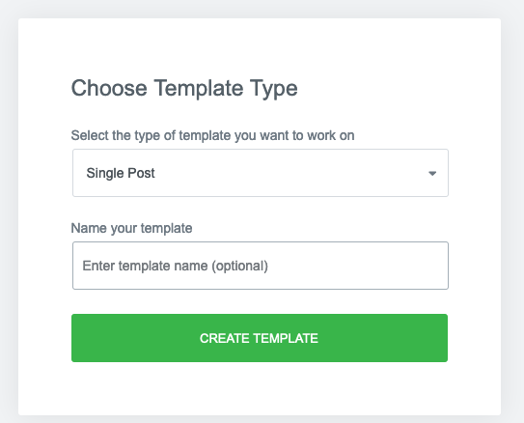Click the 'Single Post' selected value

click(121, 173)
